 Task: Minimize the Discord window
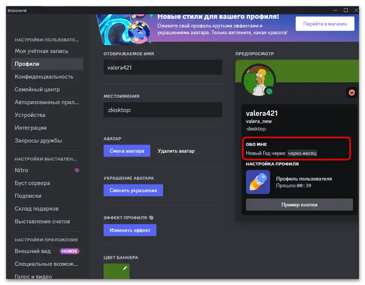(x=335, y=10)
